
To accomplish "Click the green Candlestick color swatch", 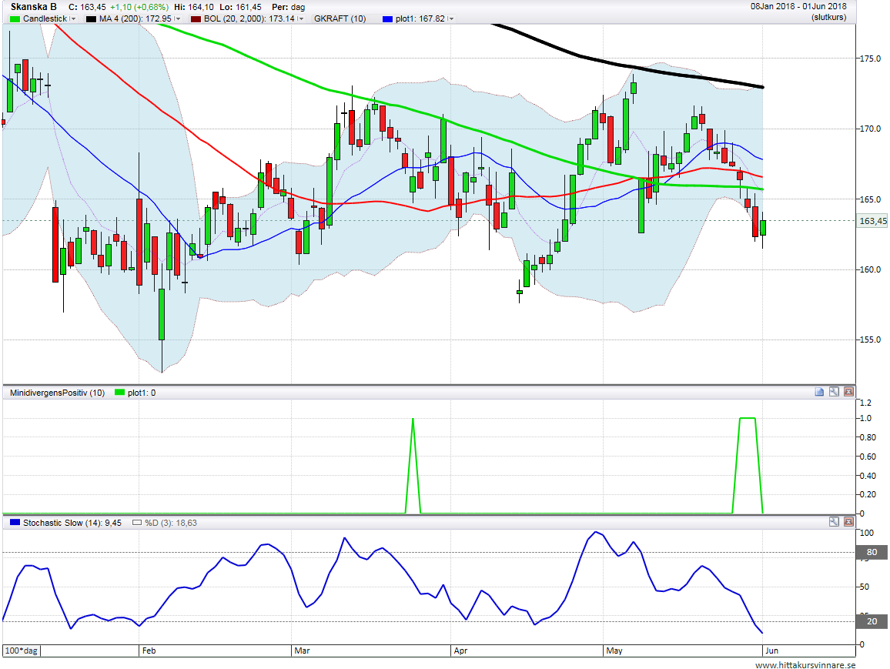I will coord(15,18).
